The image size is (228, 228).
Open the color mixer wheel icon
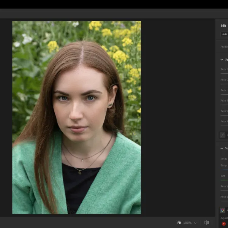click(x=222, y=210)
